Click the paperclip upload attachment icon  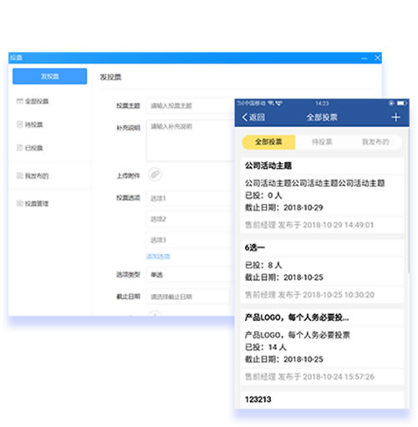click(x=155, y=175)
